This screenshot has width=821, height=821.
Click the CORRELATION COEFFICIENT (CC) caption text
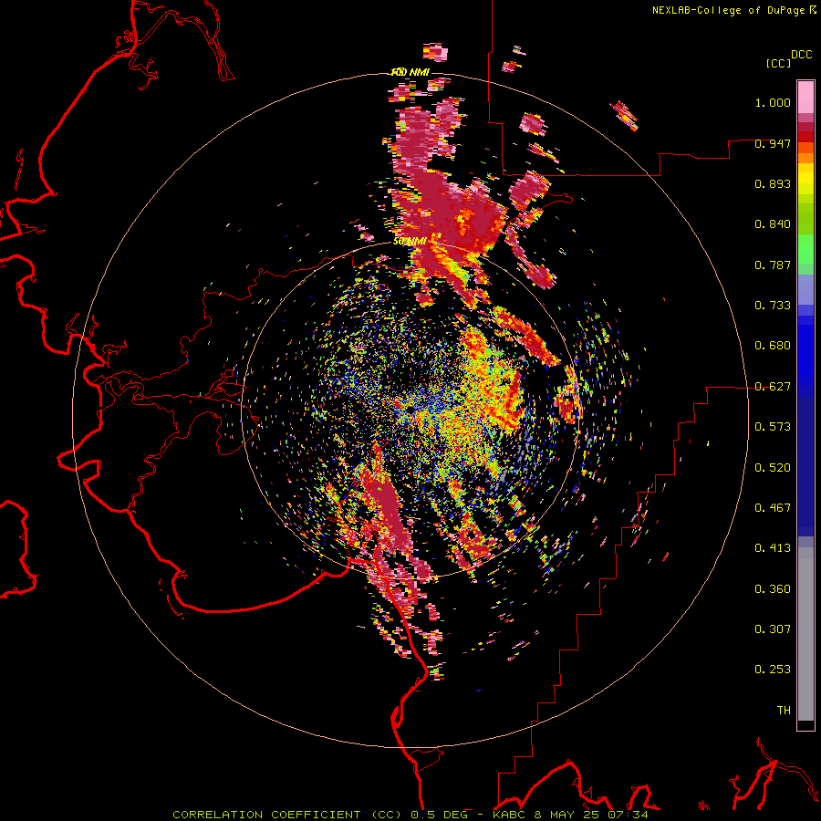point(287,815)
